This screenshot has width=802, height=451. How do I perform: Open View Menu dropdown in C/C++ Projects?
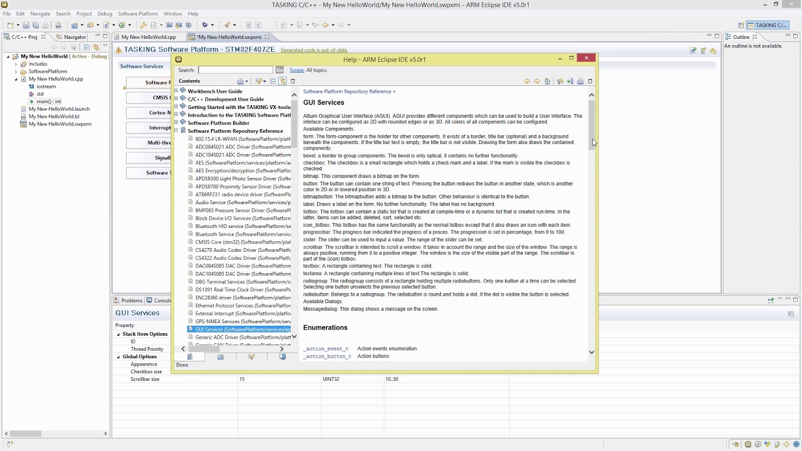105,47
